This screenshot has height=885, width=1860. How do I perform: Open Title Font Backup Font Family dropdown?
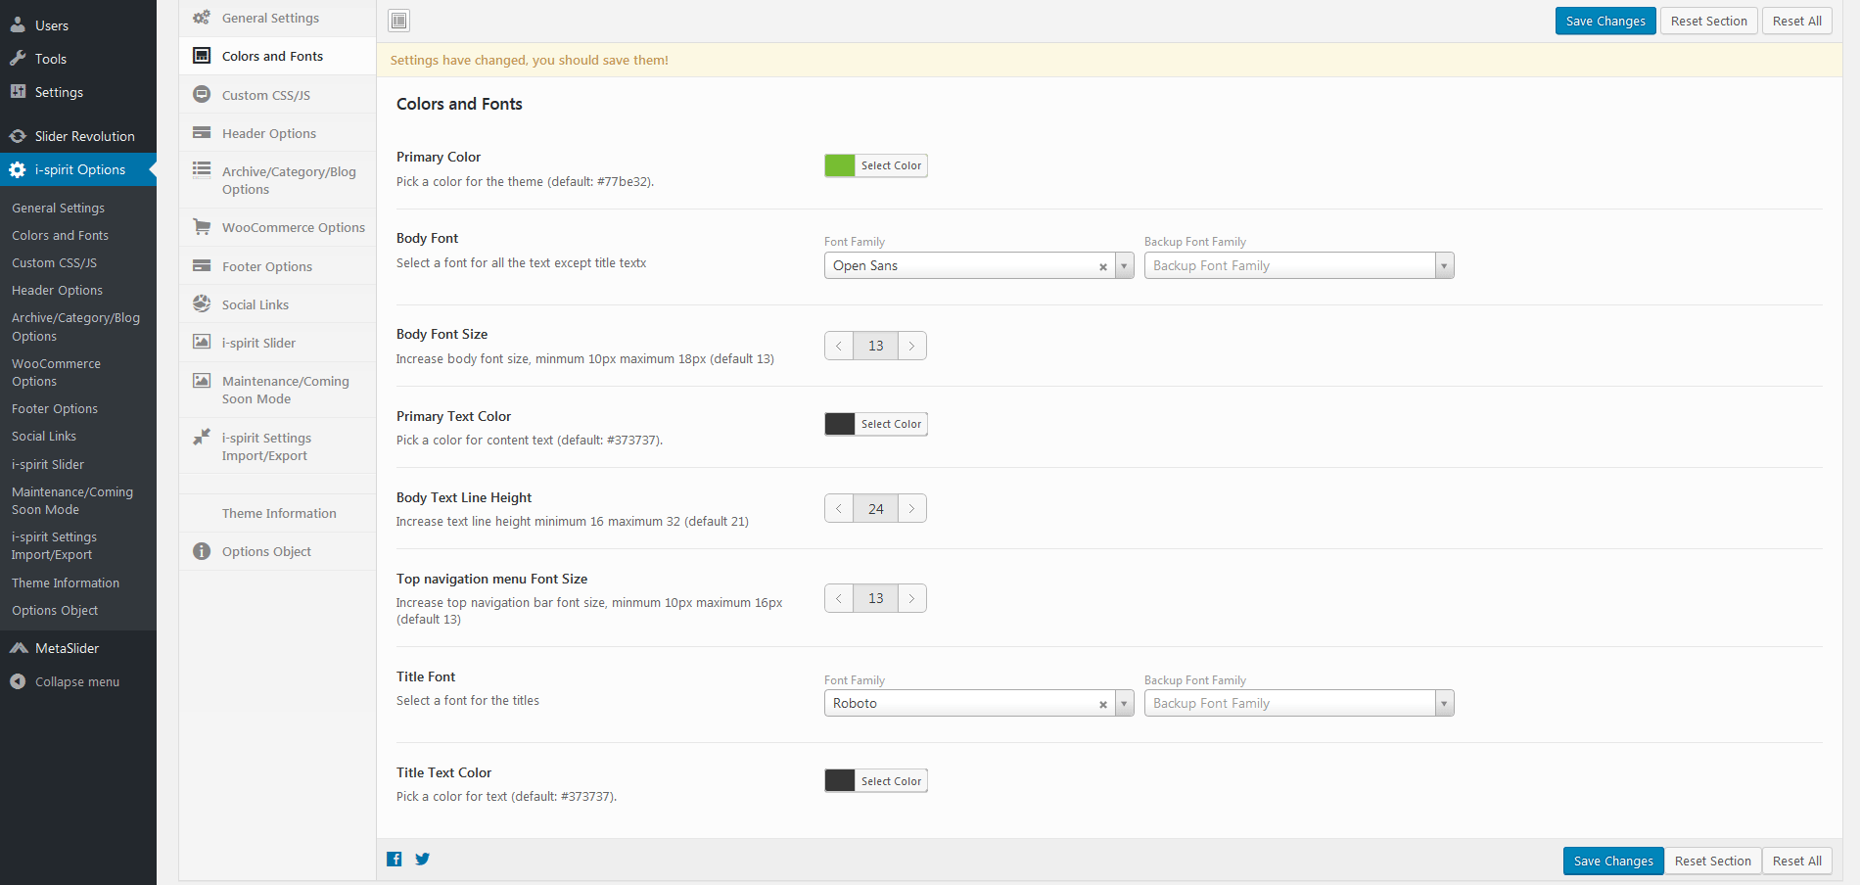(1299, 703)
